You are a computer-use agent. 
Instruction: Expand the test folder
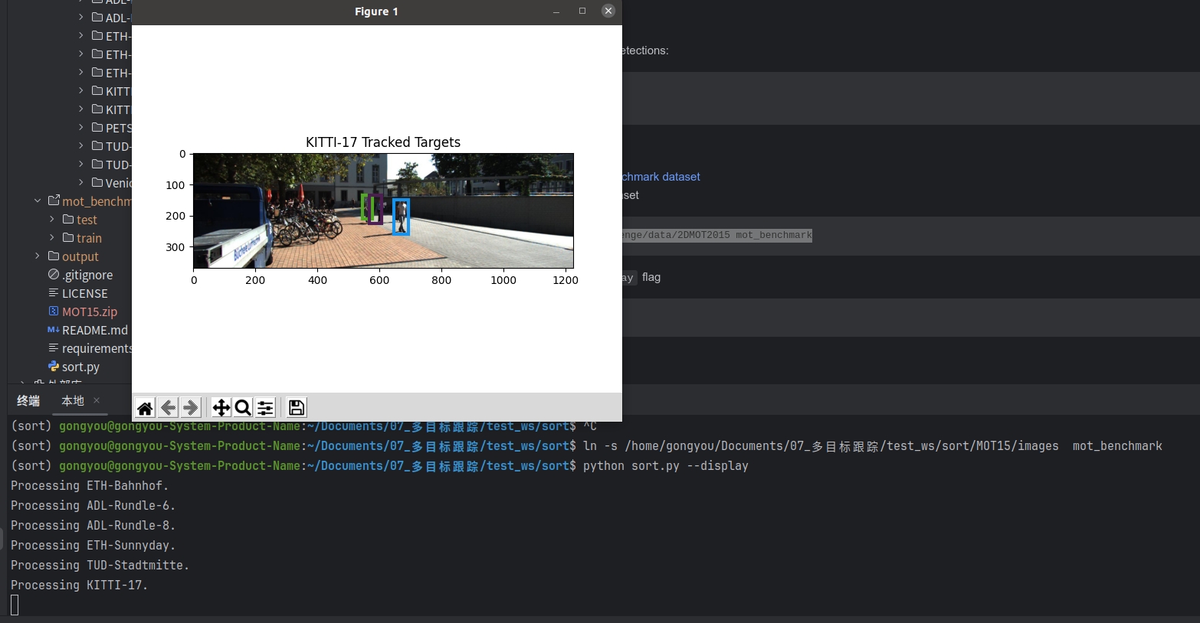(52, 219)
